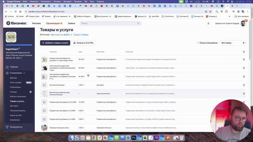The image size is (253, 142).
Task: Open the Chrome extensions puzzle icon
Action: (227, 11)
